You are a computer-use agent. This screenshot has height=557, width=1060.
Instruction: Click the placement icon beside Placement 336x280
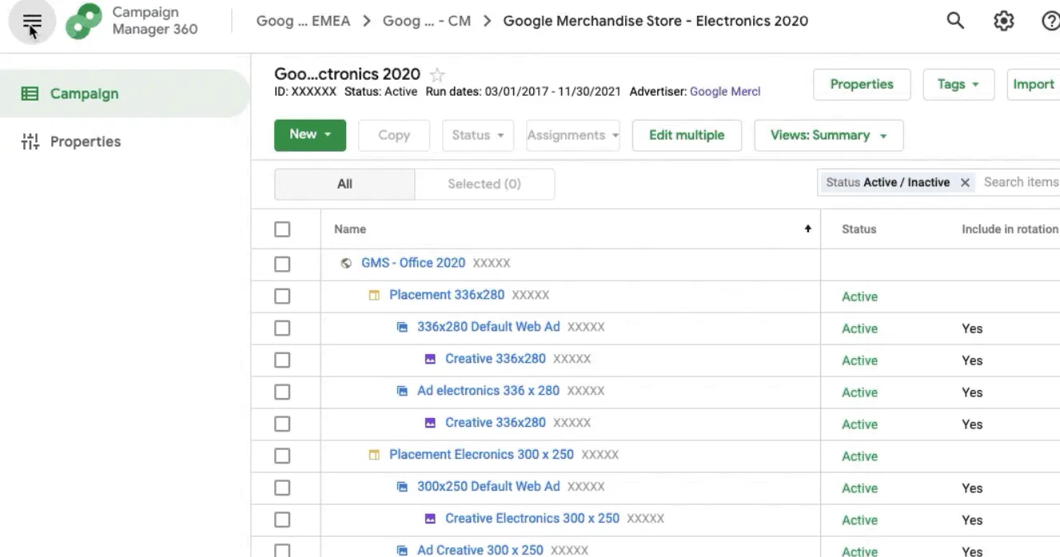tap(374, 295)
